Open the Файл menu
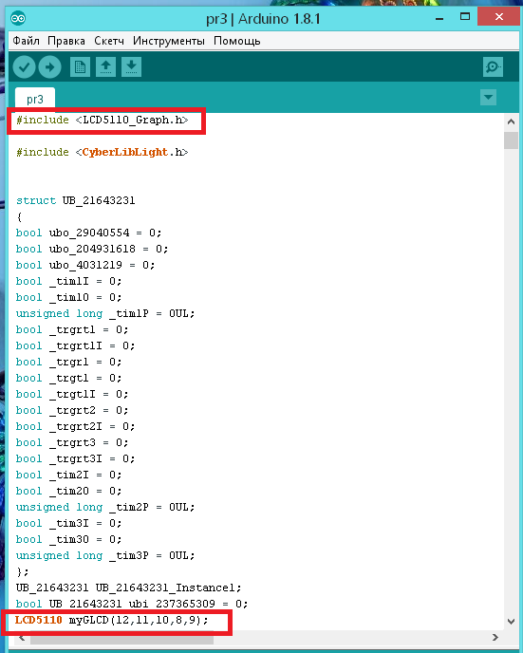Screen dimensions: 523x653 (x=27, y=41)
